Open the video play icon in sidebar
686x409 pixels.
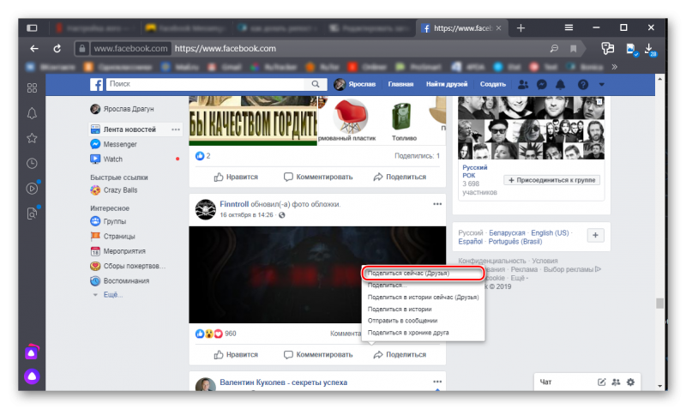coord(32,189)
